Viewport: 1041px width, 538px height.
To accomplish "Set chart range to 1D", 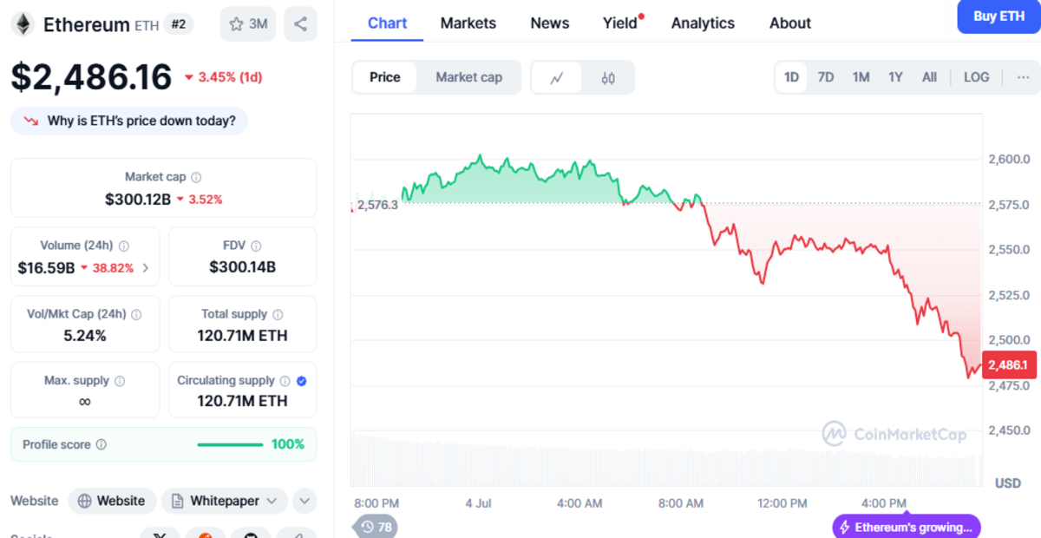I will (x=791, y=77).
